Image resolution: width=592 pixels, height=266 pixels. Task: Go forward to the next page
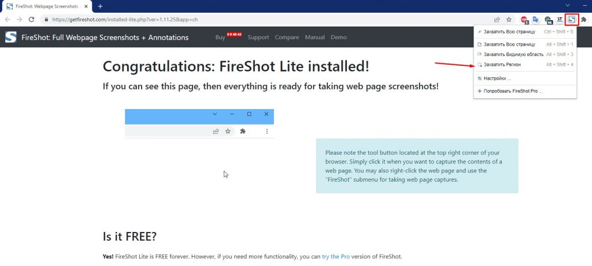pos(19,20)
